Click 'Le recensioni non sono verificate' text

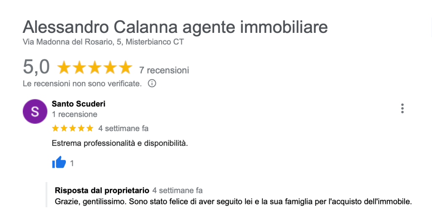pos(82,83)
